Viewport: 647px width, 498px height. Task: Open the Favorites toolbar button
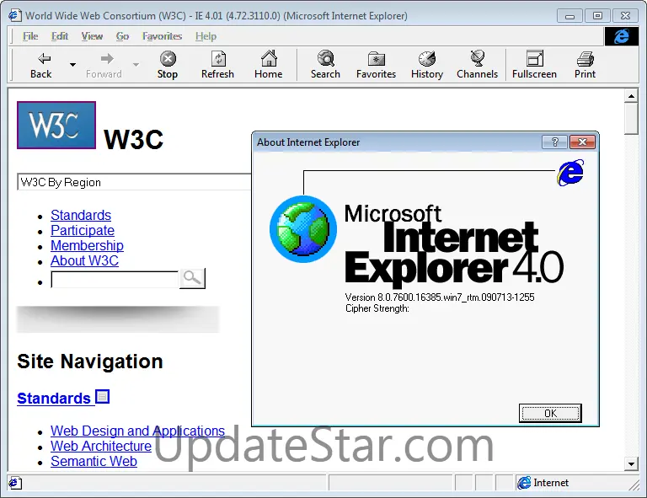(x=376, y=65)
